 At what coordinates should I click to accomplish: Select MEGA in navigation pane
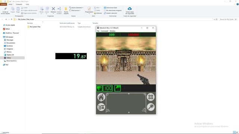click(7, 29)
